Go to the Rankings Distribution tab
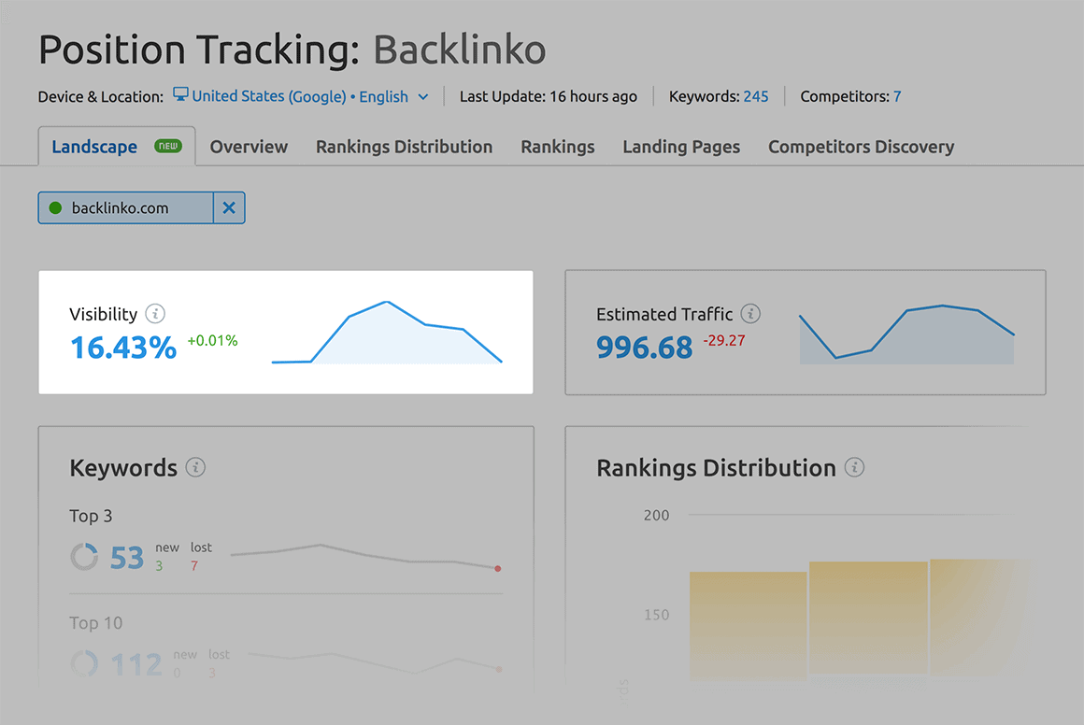The image size is (1084, 725). [x=405, y=147]
